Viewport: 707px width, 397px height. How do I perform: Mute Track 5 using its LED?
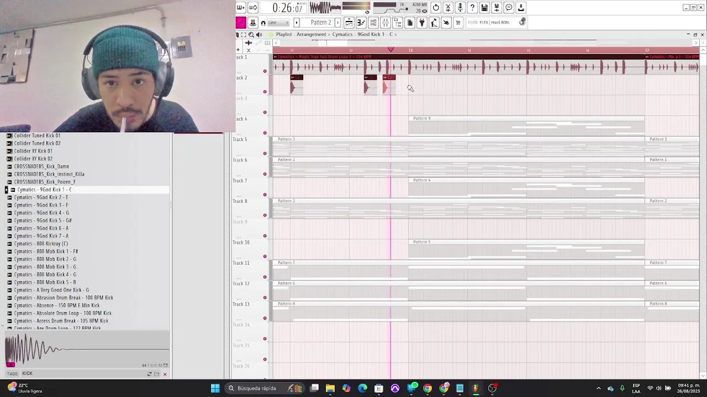click(x=265, y=153)
